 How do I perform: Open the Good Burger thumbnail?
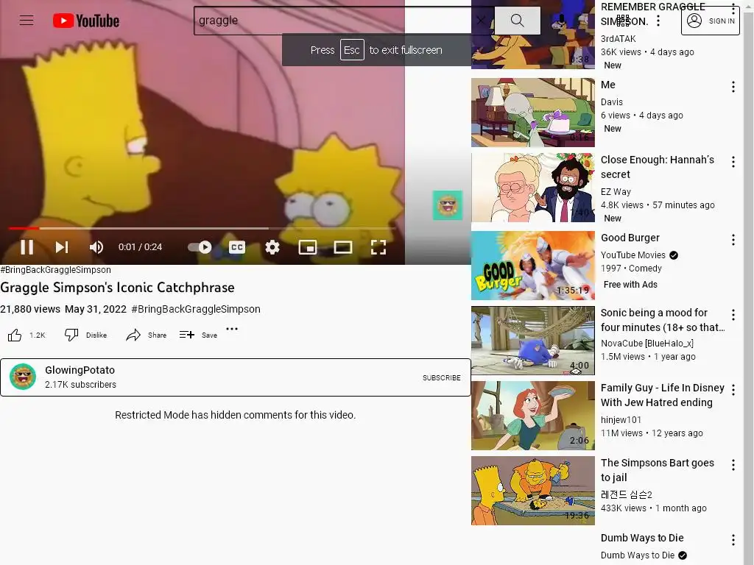click(533, 265)
